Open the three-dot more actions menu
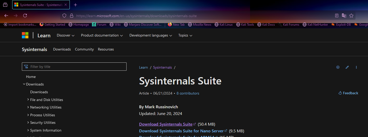This screenshot has height=137, width=368. click(356, 67)
